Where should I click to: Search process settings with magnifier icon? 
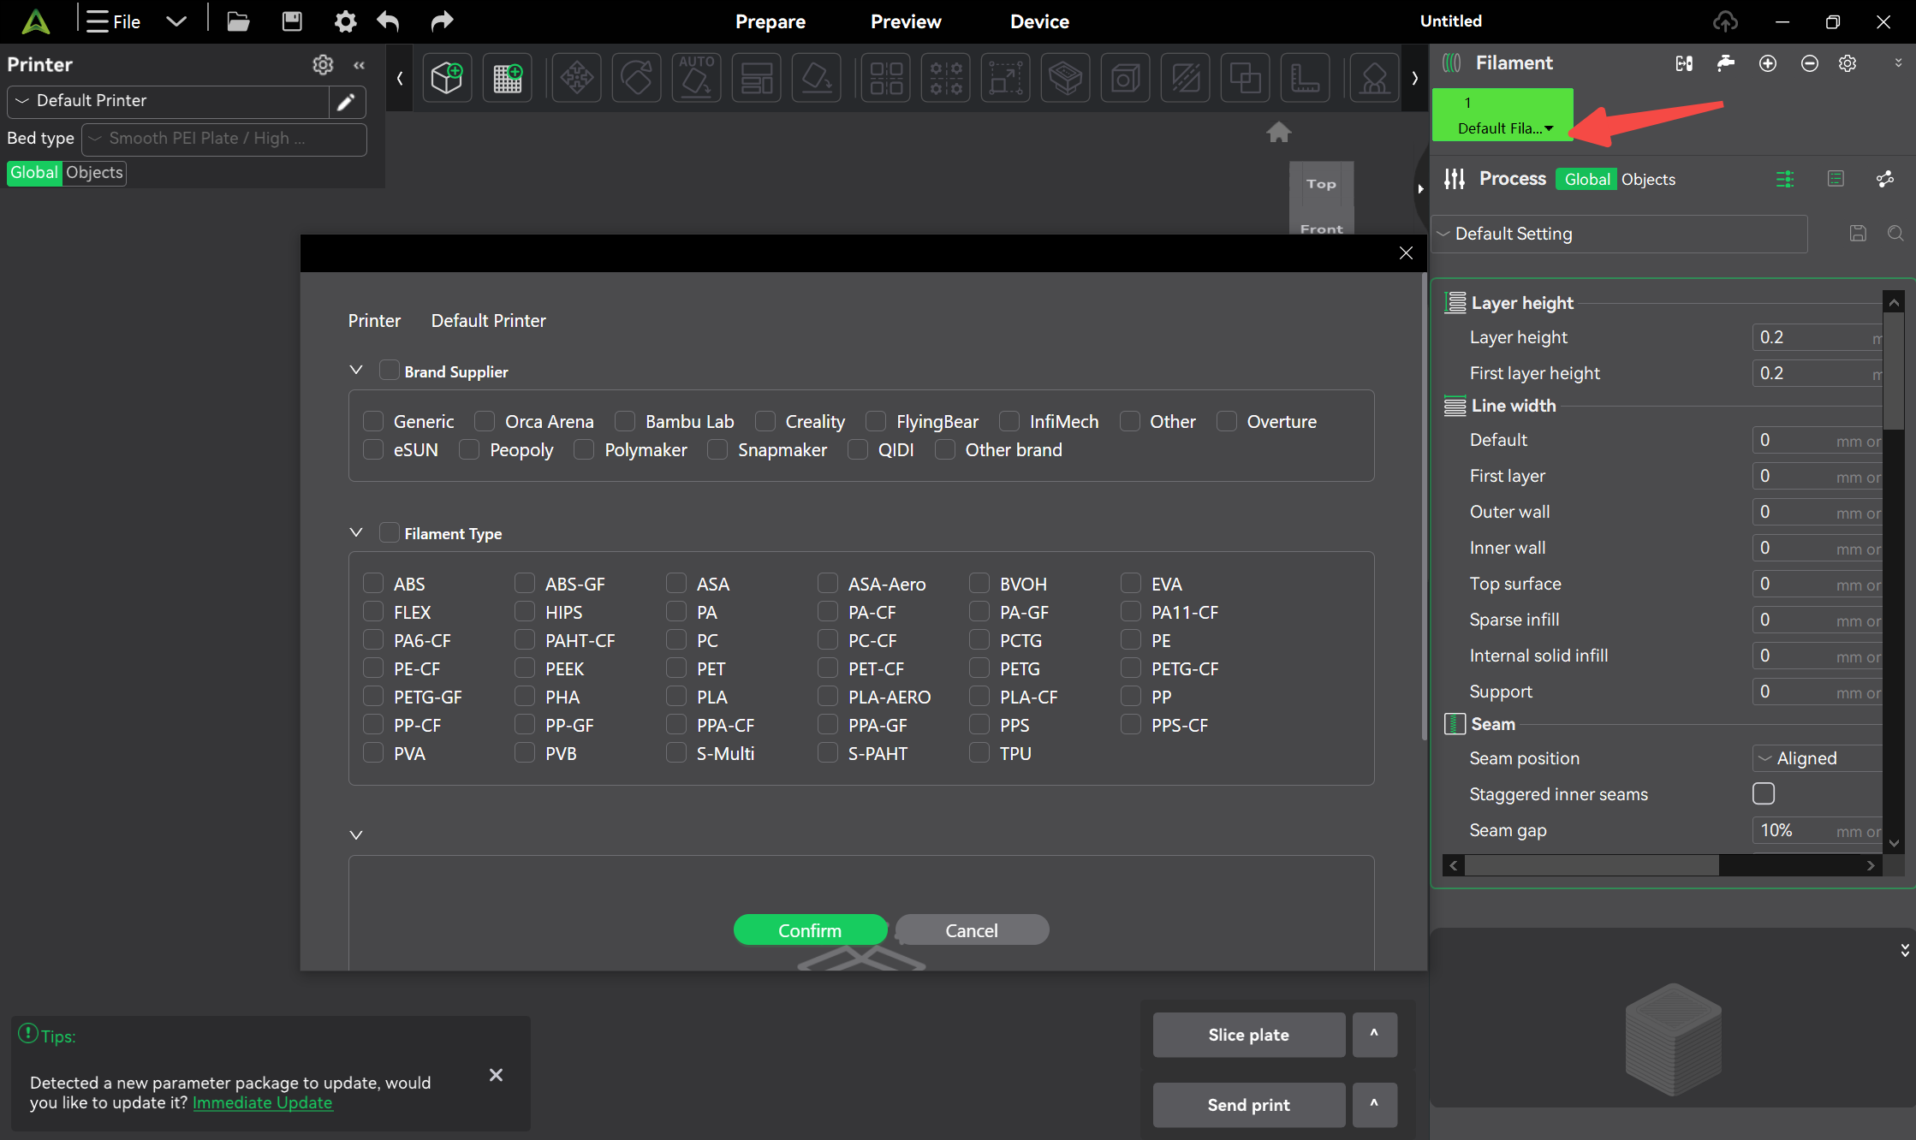pyautogui.click(x=1895, y=234)
